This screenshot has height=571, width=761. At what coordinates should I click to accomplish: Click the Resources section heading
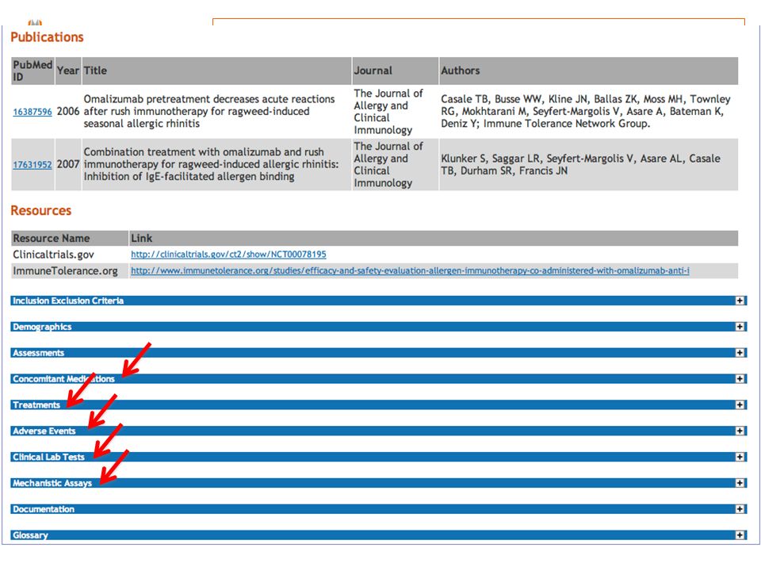[x=40, y=210]
